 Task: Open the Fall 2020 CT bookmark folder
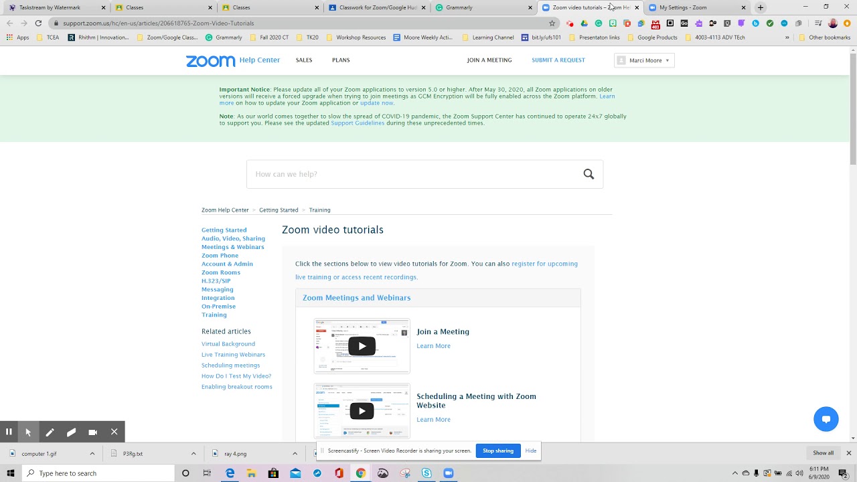268,37
